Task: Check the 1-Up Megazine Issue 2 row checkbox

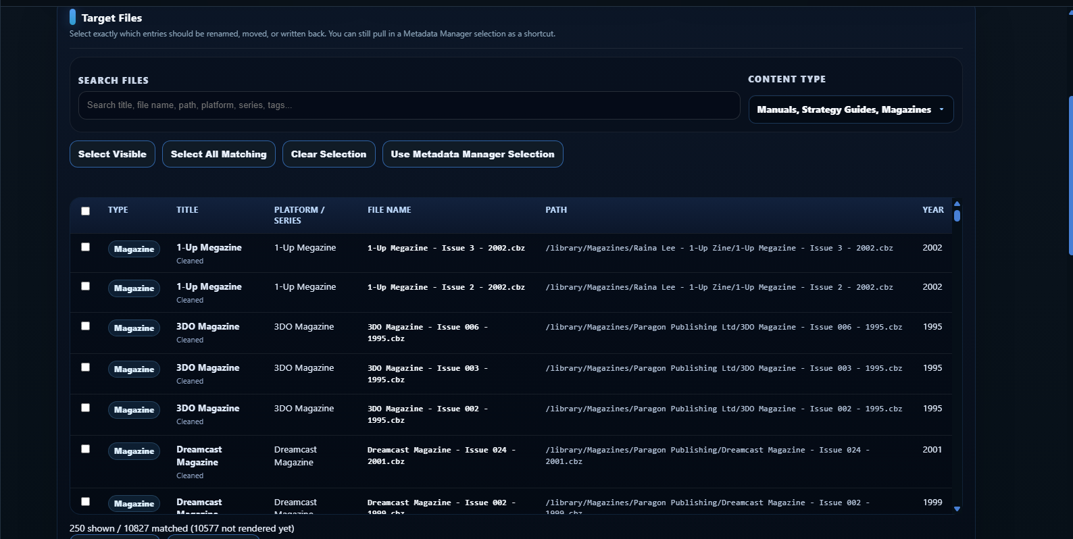Action: [85, 286]
